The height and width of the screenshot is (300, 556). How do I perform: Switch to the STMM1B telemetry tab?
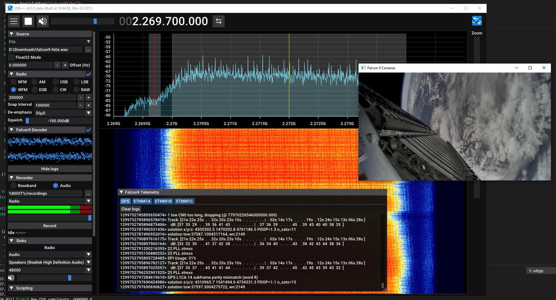pos(164,201)
